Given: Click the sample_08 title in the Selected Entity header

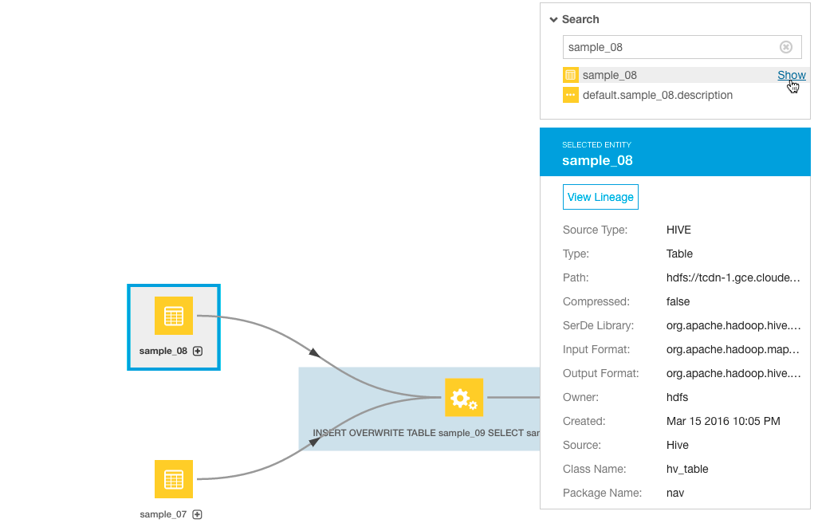Looking at the screenshot, I should coord(597,160).
